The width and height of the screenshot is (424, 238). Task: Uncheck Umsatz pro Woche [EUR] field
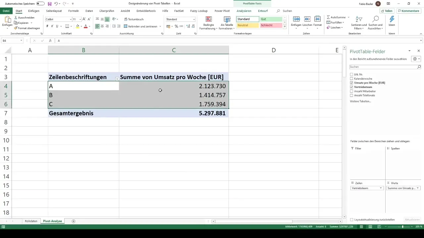pos(351,83)
